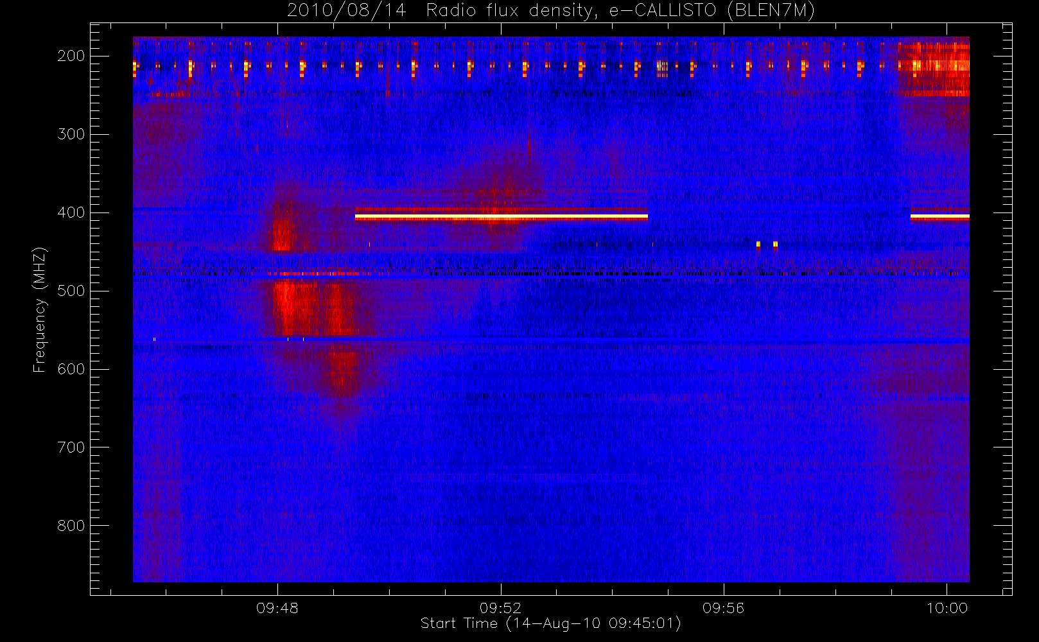Click the 'Start Time (14-Aug-10 09:45:01)' label
This screenshot has width=1039, height=642.
tap(550, 623)
